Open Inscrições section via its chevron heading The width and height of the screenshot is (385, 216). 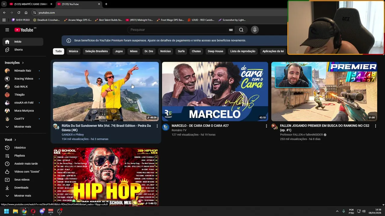coord(14,63)
